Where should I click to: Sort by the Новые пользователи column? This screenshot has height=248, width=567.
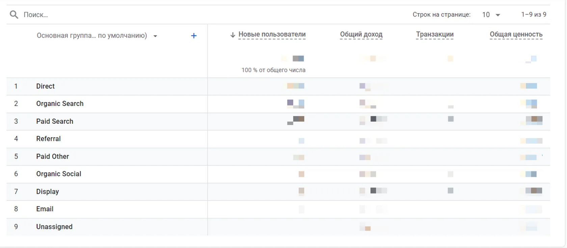click(272, 34)
